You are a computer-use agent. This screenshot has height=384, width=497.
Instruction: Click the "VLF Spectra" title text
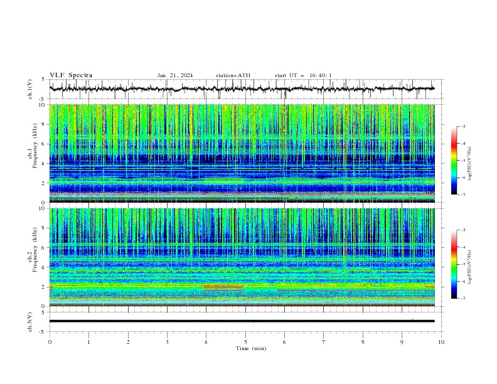point(71,75)
